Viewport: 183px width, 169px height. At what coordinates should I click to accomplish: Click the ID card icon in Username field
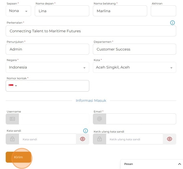pyautogui.click(x=12, y=119)
